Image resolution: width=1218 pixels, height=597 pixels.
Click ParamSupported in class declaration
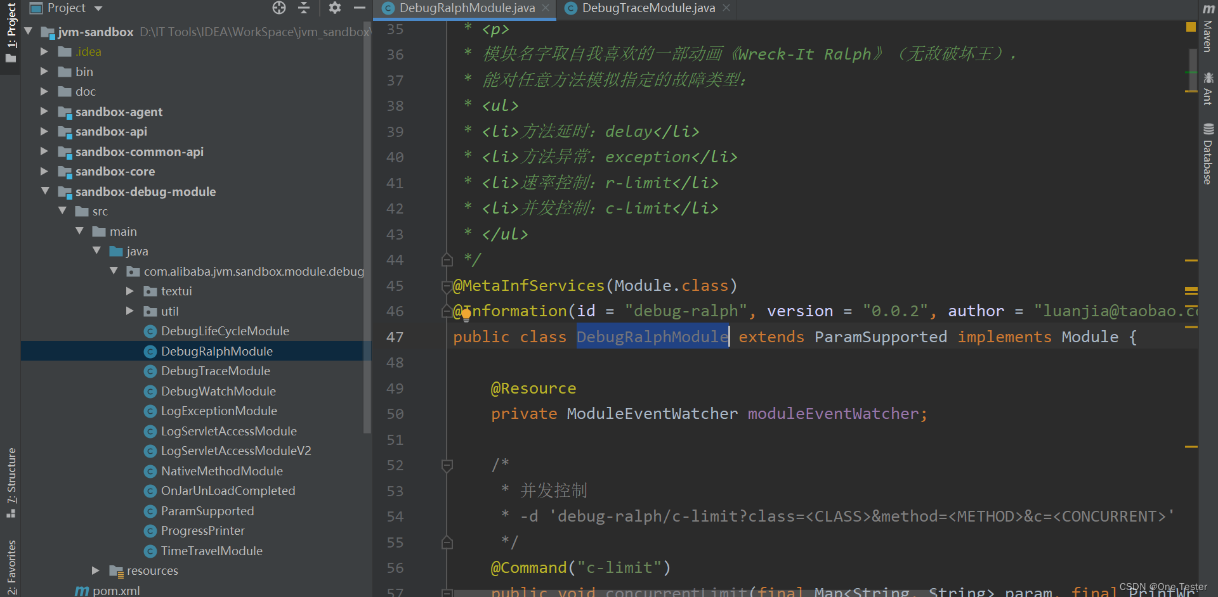coord(881,337)
